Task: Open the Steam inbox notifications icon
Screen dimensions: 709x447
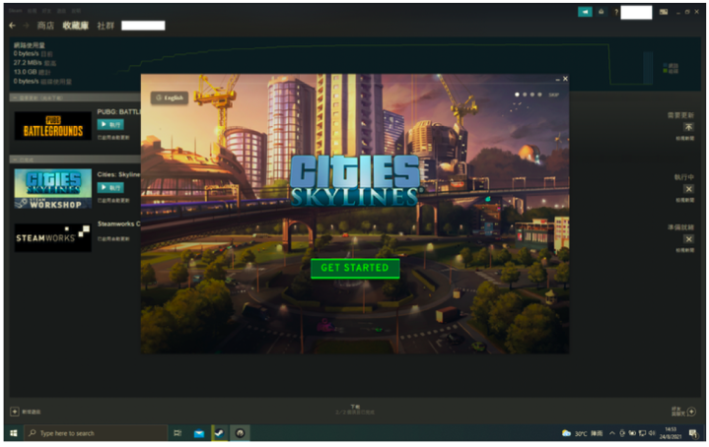Action: click(601, 12)
